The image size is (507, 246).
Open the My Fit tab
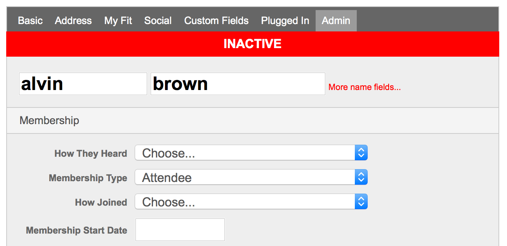tap(118, 21)
